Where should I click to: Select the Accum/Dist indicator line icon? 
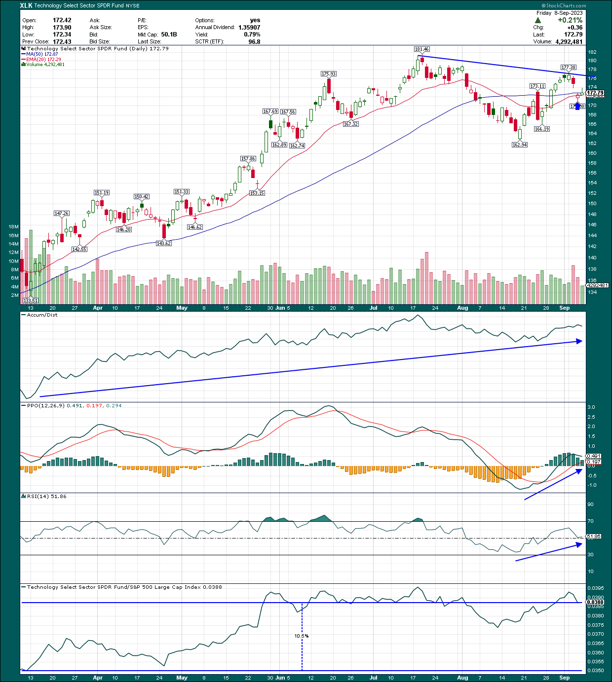pyautogui.click(x=24, y=315)
